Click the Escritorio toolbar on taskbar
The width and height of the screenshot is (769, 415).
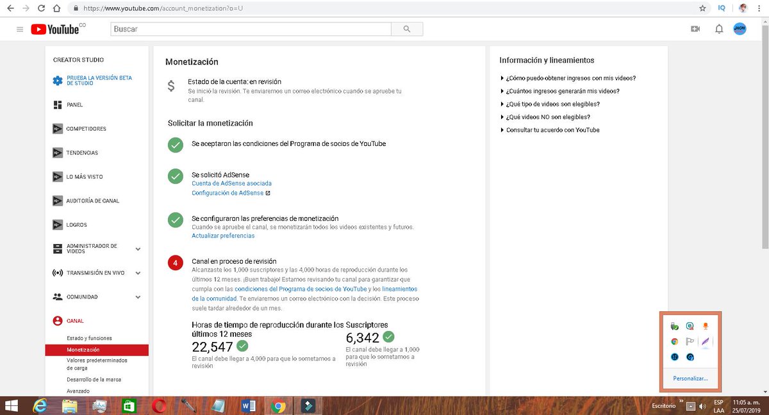663,406
